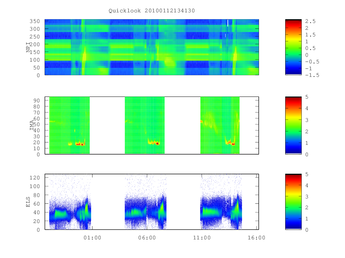
Task: Click the 5 label on IMA colorbar
Action: pyautogui.click(x=307, y=97)
